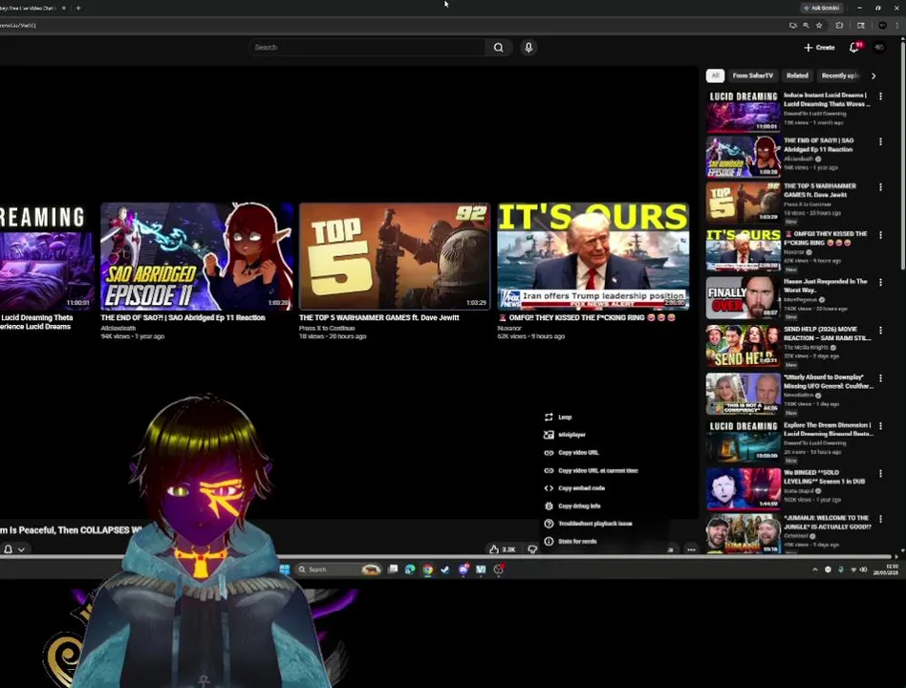Open options for Solo Leveling binge video
906x688 pixels.
click(880, 474)
